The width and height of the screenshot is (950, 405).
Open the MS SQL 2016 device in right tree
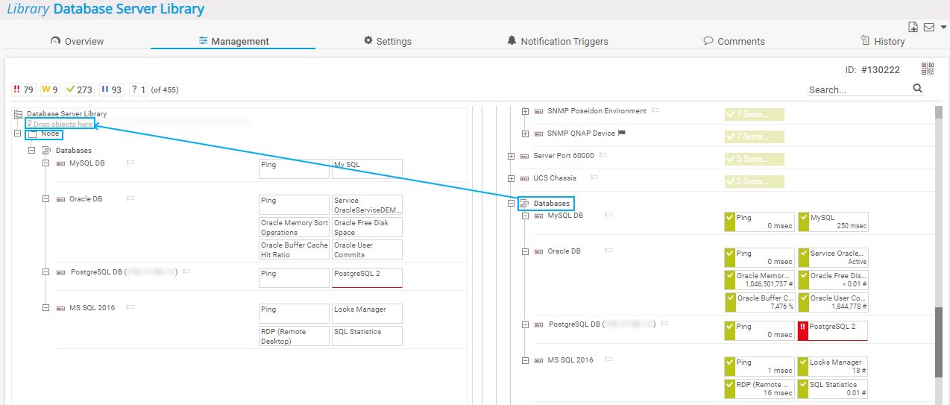click(570, 360)
